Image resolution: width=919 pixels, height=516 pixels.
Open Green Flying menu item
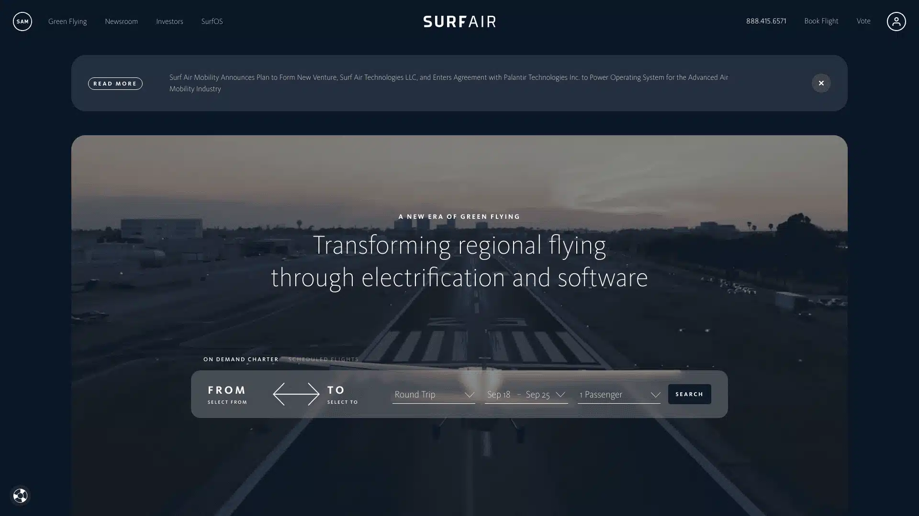pyautogui.click(x=67, y=21)
